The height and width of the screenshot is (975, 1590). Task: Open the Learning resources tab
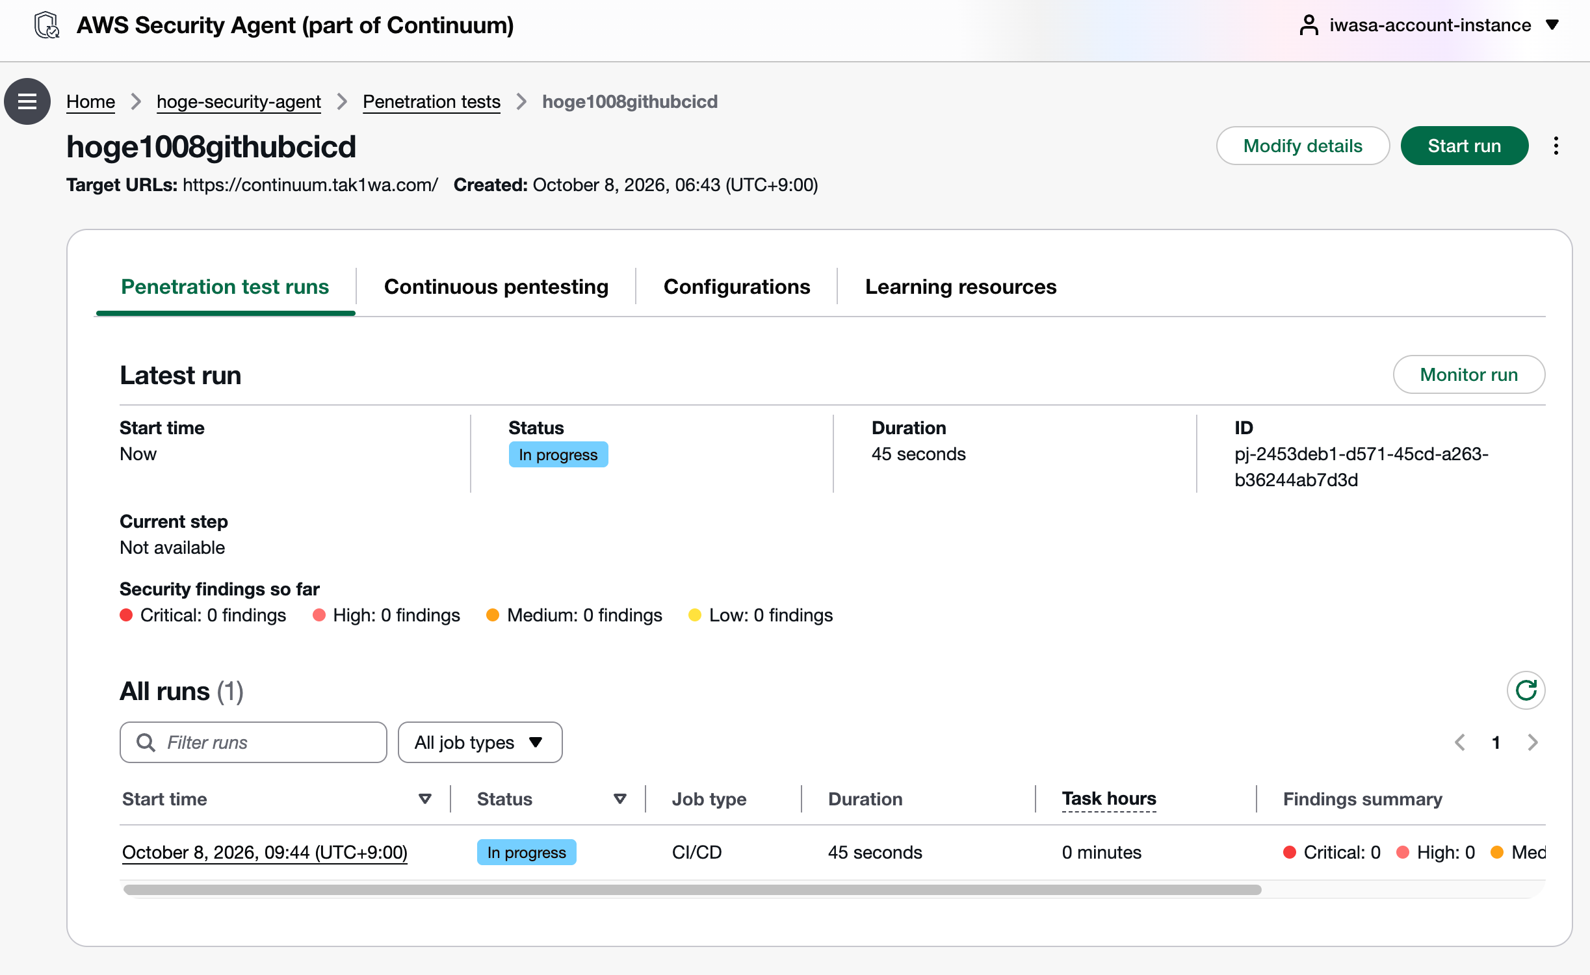pos(961,287)
